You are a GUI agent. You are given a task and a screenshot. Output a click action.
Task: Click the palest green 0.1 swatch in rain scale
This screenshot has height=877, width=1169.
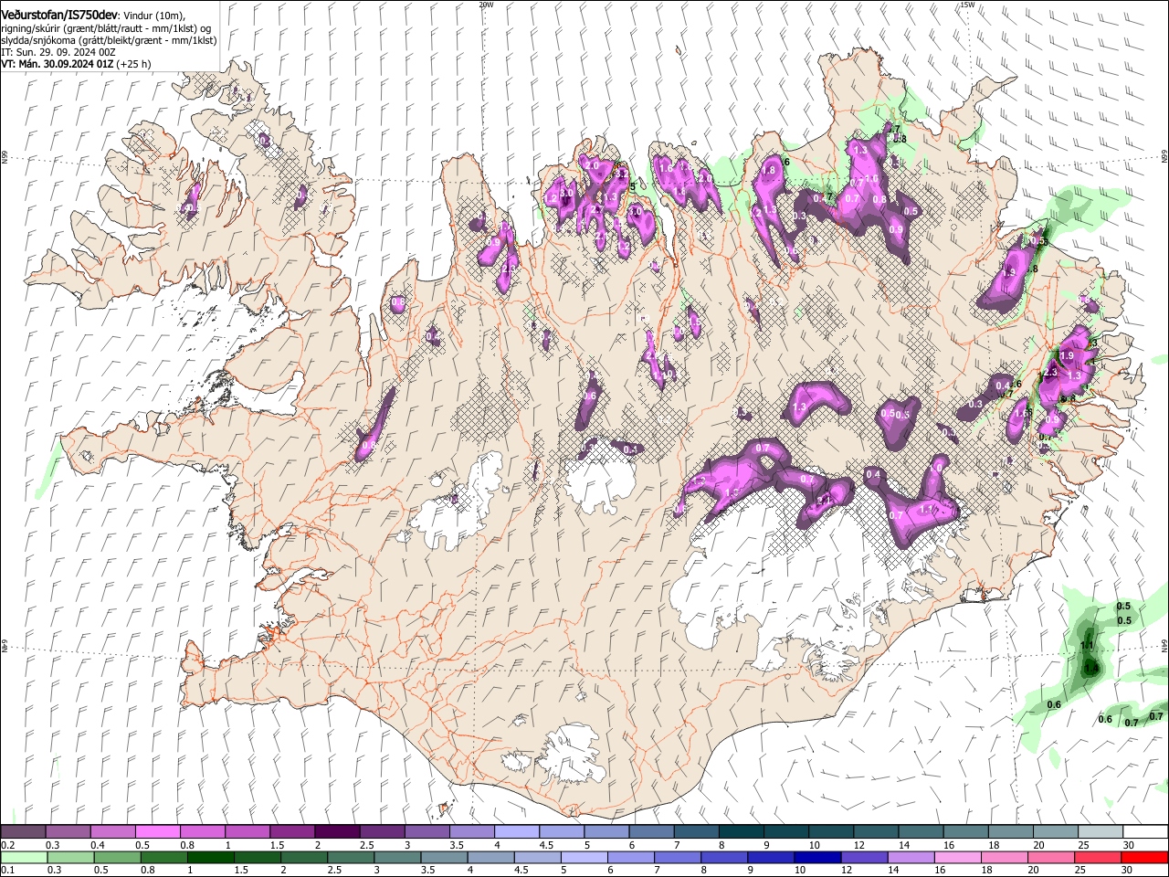(23, 857)
